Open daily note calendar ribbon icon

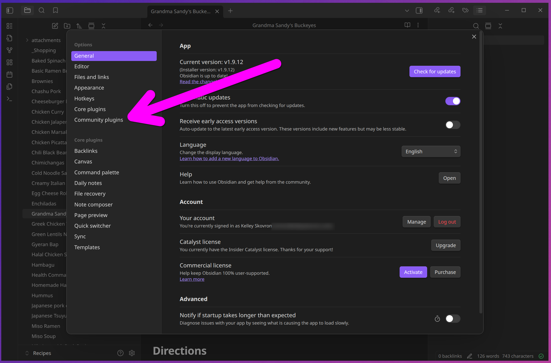click(x=9, y=75)
